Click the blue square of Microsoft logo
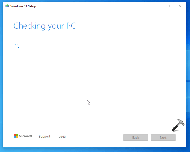The image size is (190, 152). tap(15, 137)
